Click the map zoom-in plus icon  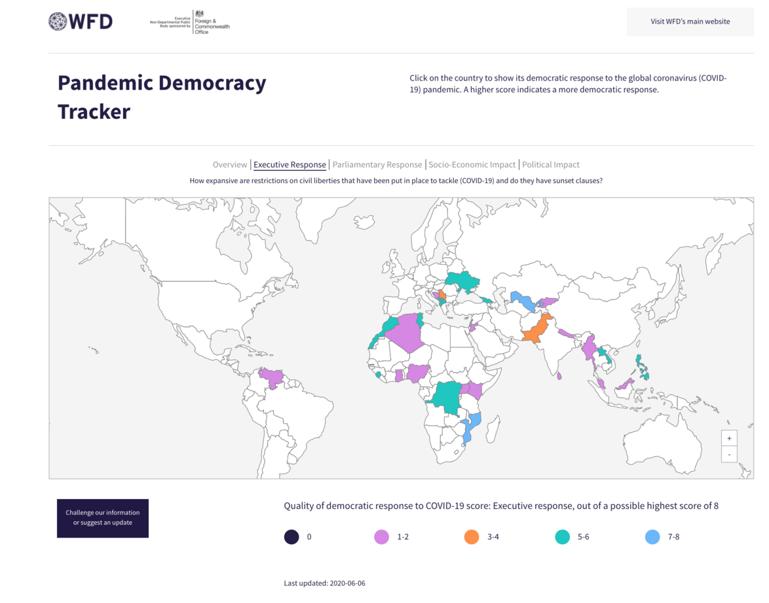pos(728,438)
